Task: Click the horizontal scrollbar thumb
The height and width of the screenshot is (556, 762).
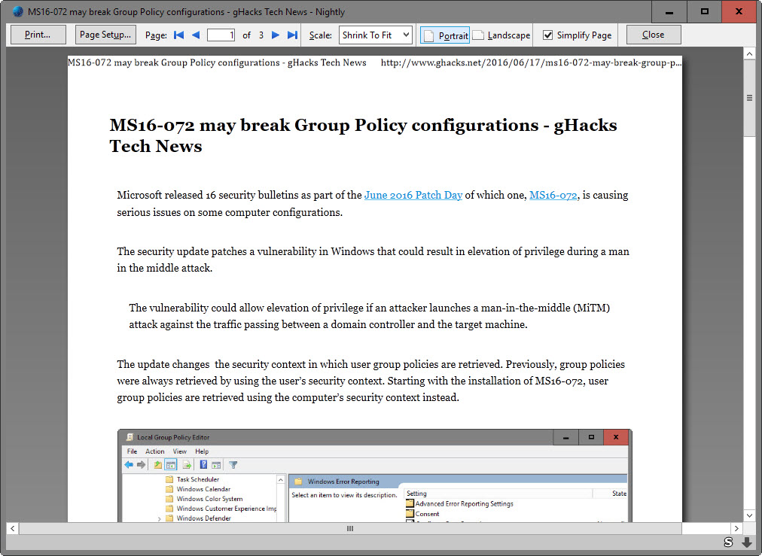Action: pyautogui.click(x=350, y=528)
